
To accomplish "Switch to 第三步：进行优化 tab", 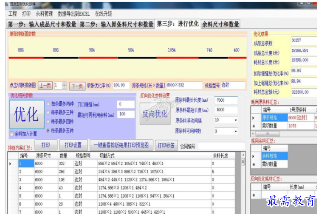I will (x=178, y=24).
